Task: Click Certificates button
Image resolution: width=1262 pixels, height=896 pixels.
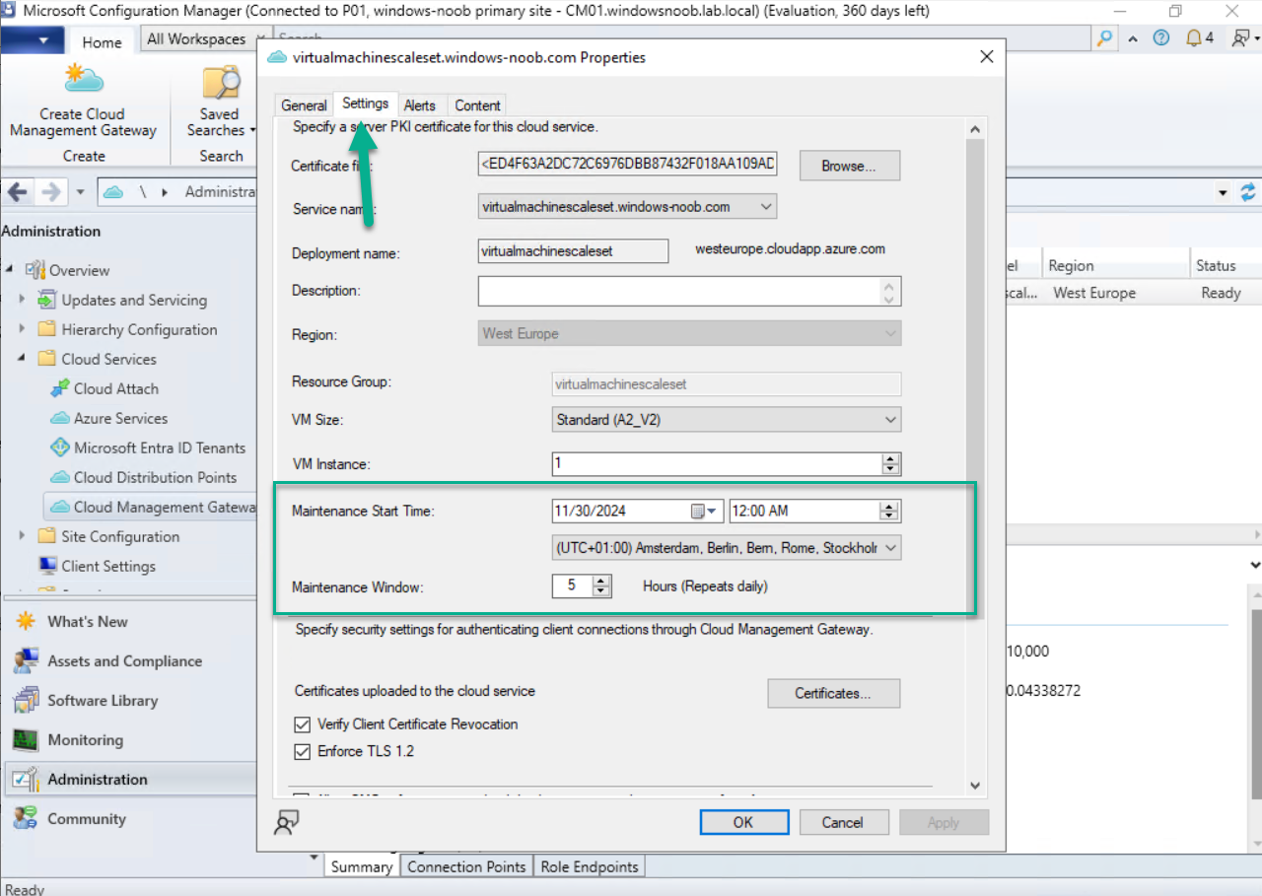Action: click(x=833, y=693)
